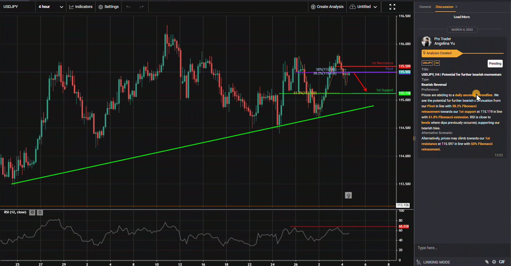Image resolution: width=511 pixels, height=266 pixels.
Task: Open RSI indicator settings gear
Action: tap(32, 212)
